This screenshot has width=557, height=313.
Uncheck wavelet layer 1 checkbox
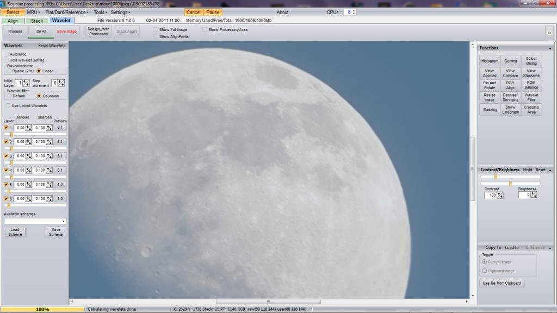(x=6, y=127)
